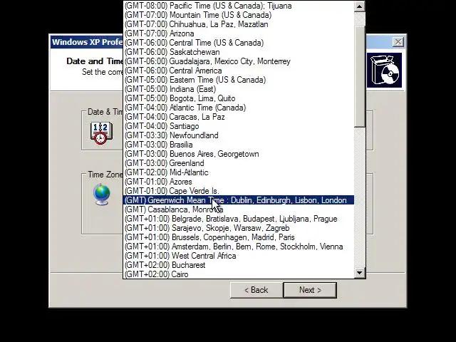Select Indiana (East) time zone
Viewport: 456px width, 342px height.
239,89
